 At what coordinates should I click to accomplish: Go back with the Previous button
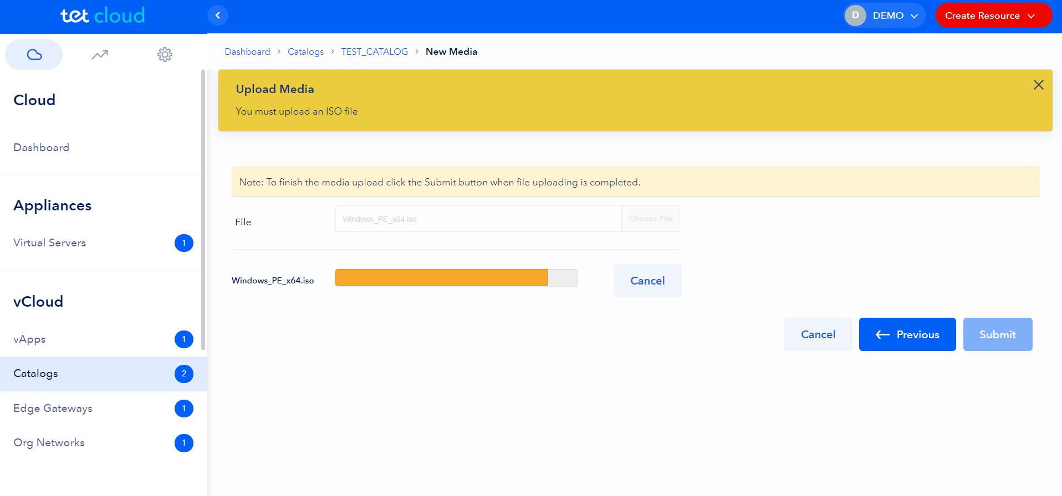coord(907,334)
